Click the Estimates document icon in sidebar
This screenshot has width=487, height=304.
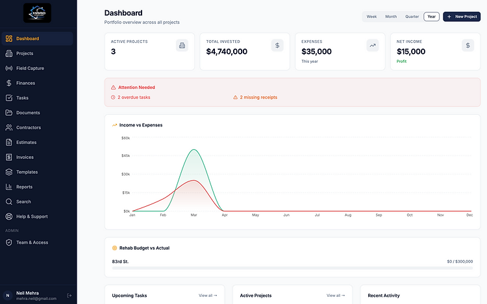[8, 142]
